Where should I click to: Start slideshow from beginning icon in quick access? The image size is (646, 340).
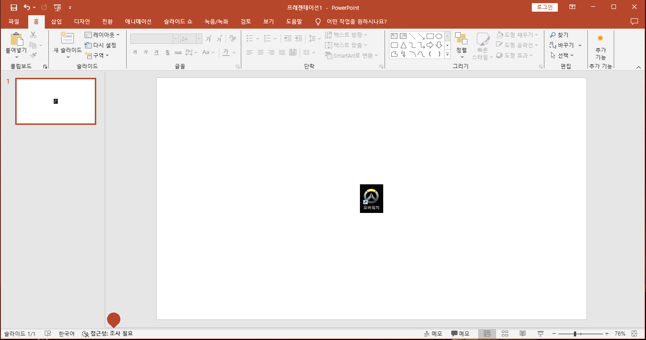pyautogui.click(x=57, y=8)
